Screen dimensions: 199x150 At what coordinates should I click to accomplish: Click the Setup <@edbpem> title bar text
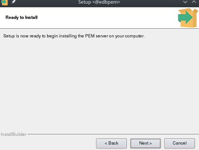click(x=99, y=2)
